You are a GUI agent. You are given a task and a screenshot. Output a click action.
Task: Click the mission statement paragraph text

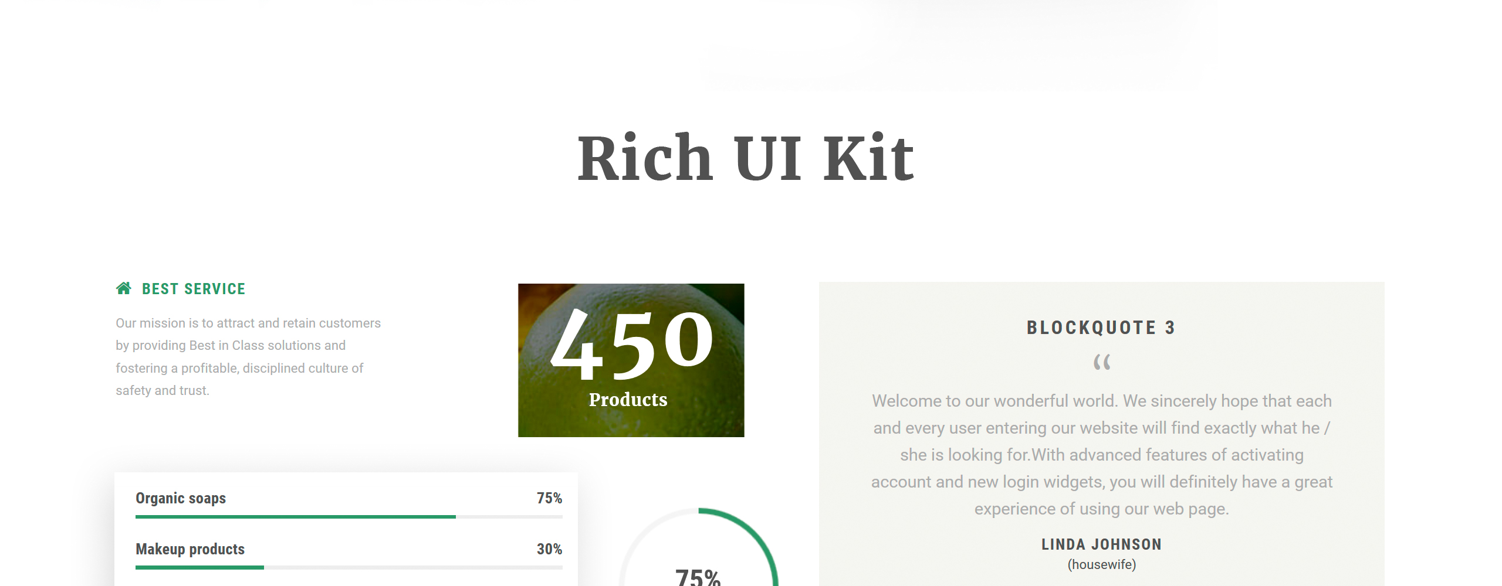pyautogui.click(x=248, y=357)
